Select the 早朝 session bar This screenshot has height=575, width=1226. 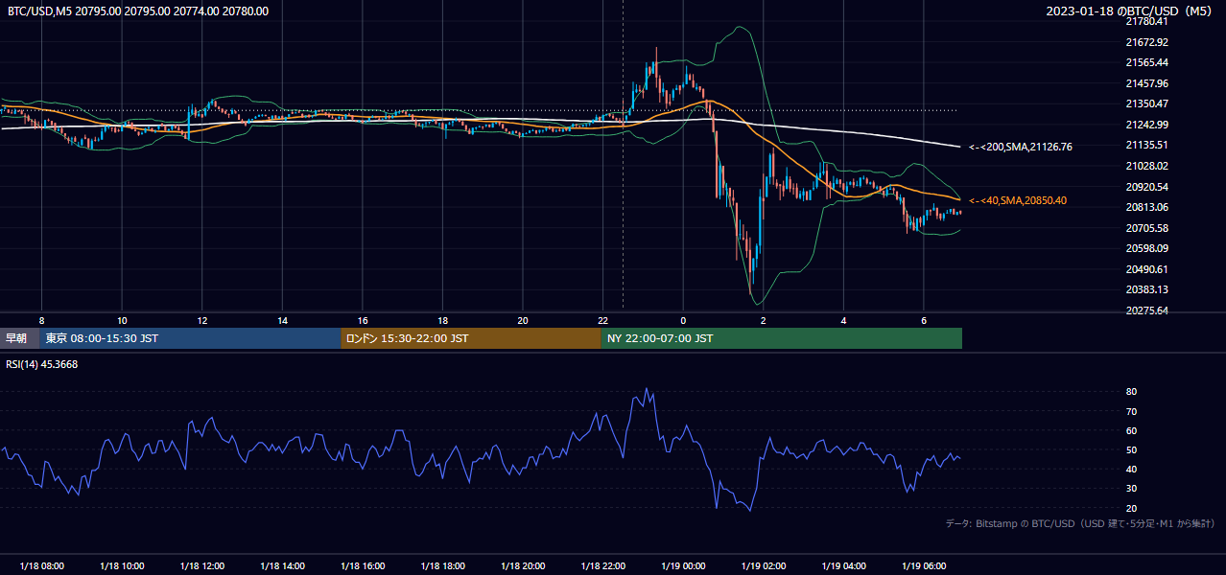(19, 338)
